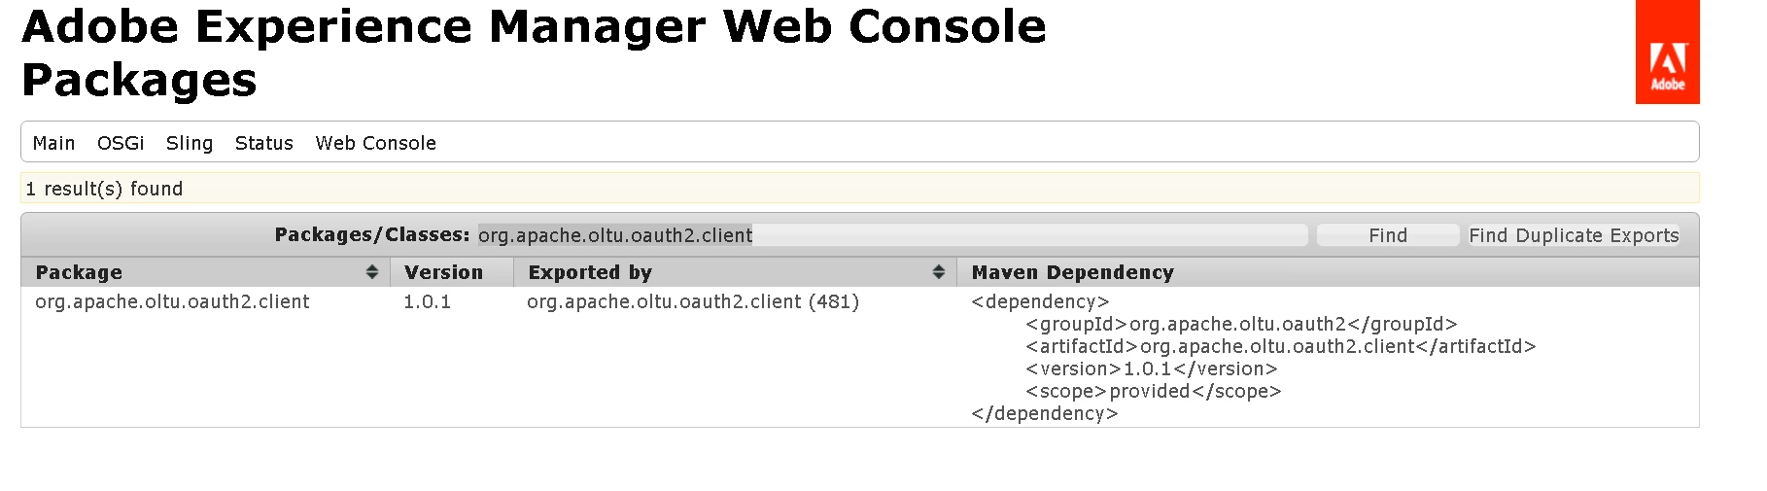This screenshot has width=1767, height=491.
Task: Open the OSGi menu
Action: point(121,143)
